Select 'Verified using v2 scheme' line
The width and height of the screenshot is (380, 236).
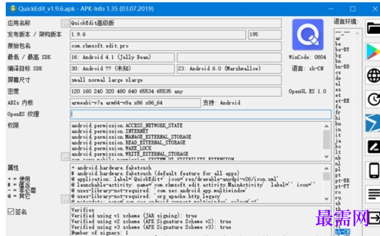[x=151, y=221]
